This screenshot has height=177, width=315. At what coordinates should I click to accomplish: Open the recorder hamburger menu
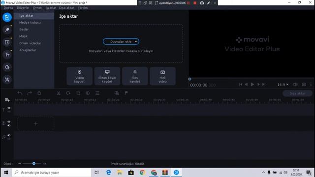coord(140,3)
